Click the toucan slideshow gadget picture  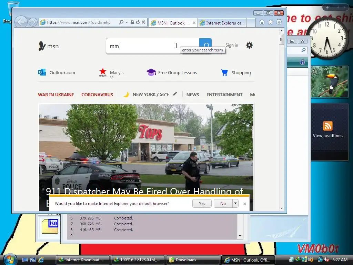330,82
